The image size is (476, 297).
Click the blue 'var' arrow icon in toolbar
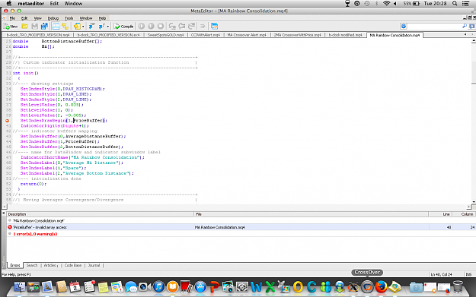[91, 27]
